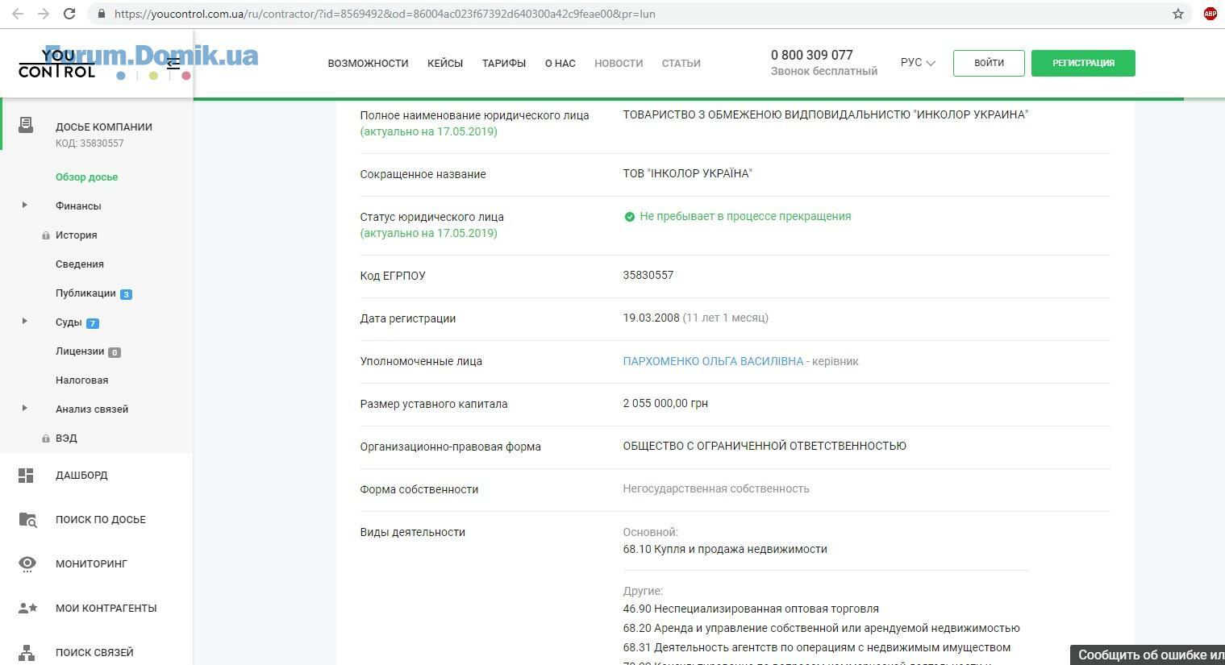Click the green status checkmark icon
This screenshot has height=665, width=1225.
coord(629,216)
